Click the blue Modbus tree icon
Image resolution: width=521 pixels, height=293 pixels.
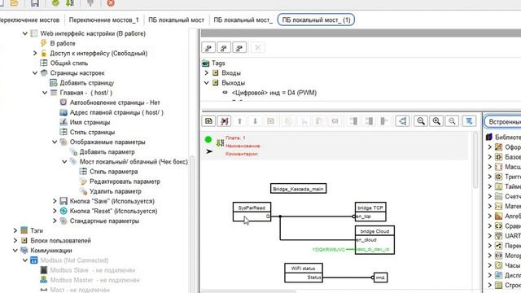(34, 260)
